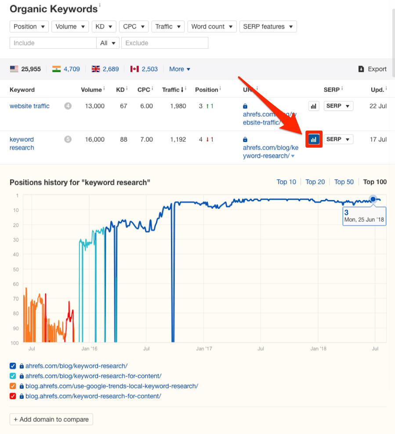Sort table by Position column header
The image size is (395, 434).
click(207, 90)
